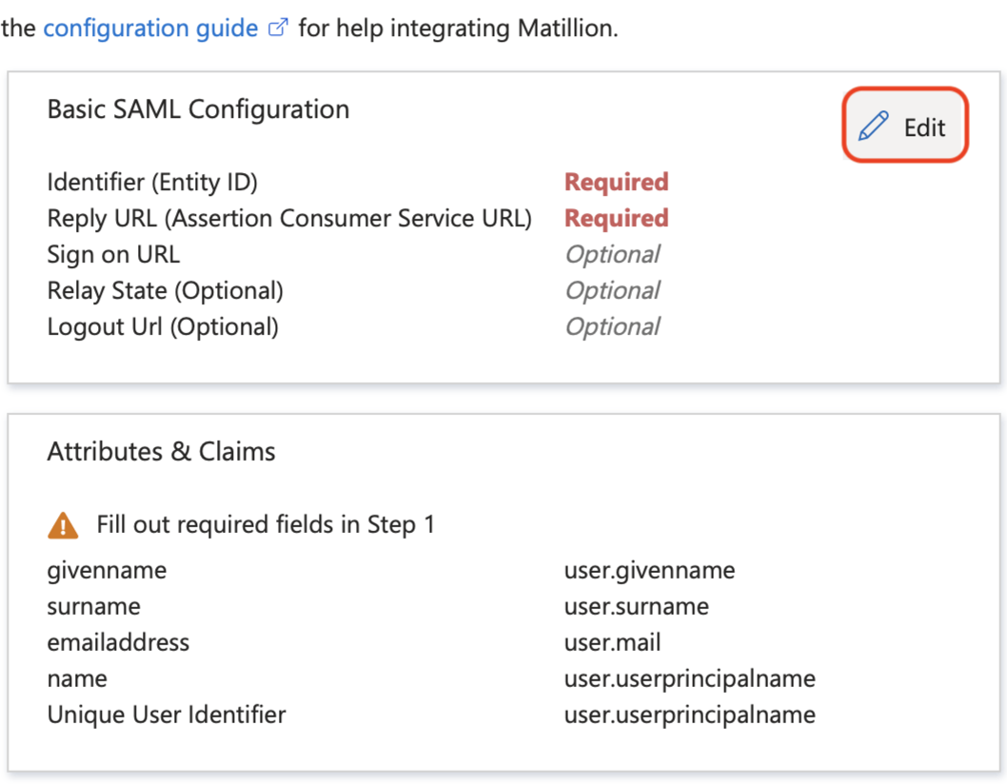Select the emailaddress claim row
This screenshot has width=1007, height=784.
tap(117, 642)
